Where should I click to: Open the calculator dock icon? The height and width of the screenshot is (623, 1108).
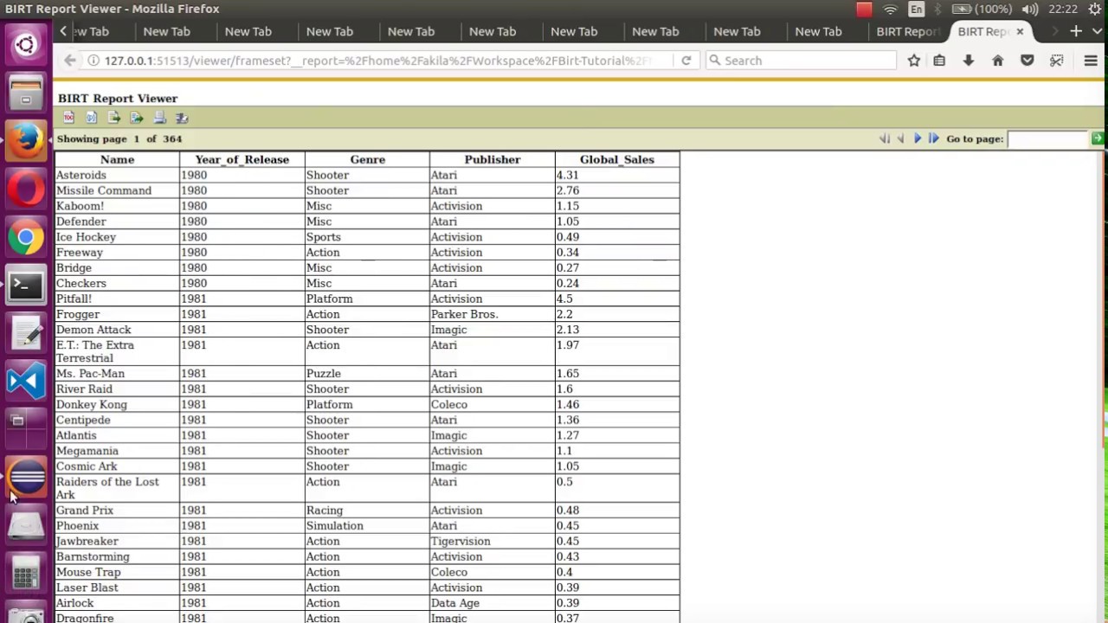(x=26, y=574)
